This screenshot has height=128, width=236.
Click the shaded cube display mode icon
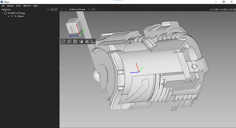click(x=81, y=41)
